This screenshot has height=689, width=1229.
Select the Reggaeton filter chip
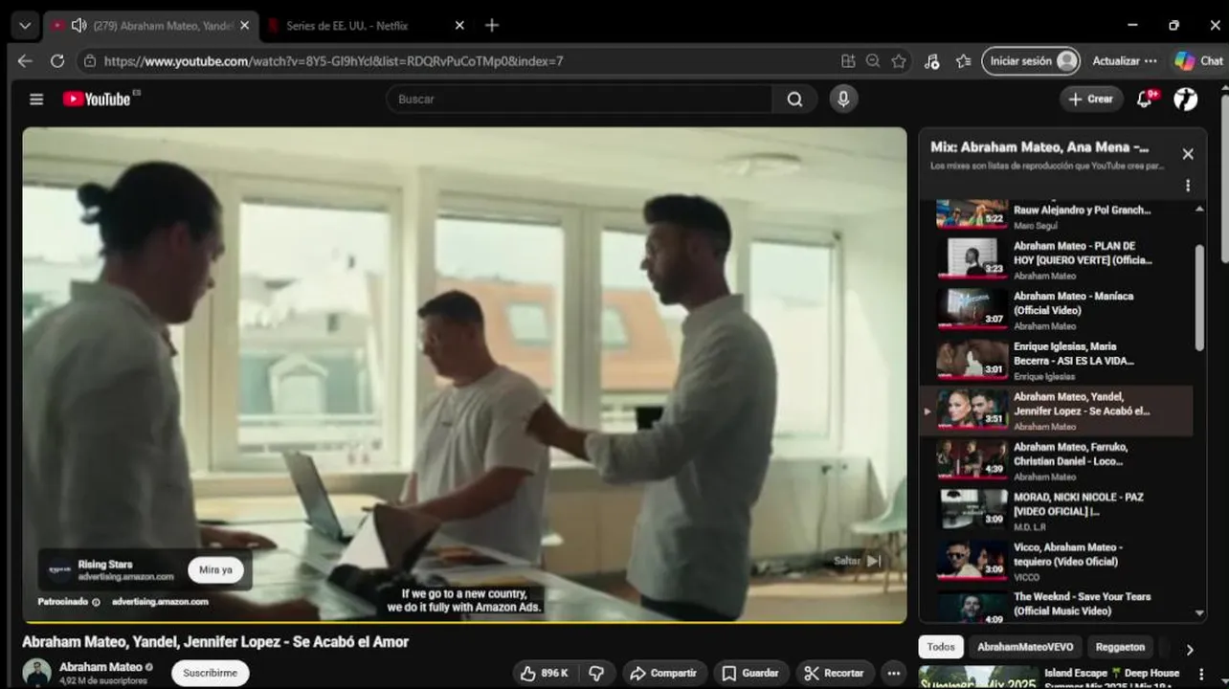tap(1120, 647)
